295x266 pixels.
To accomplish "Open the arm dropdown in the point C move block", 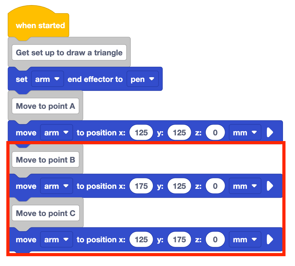I will pos(56,240).
